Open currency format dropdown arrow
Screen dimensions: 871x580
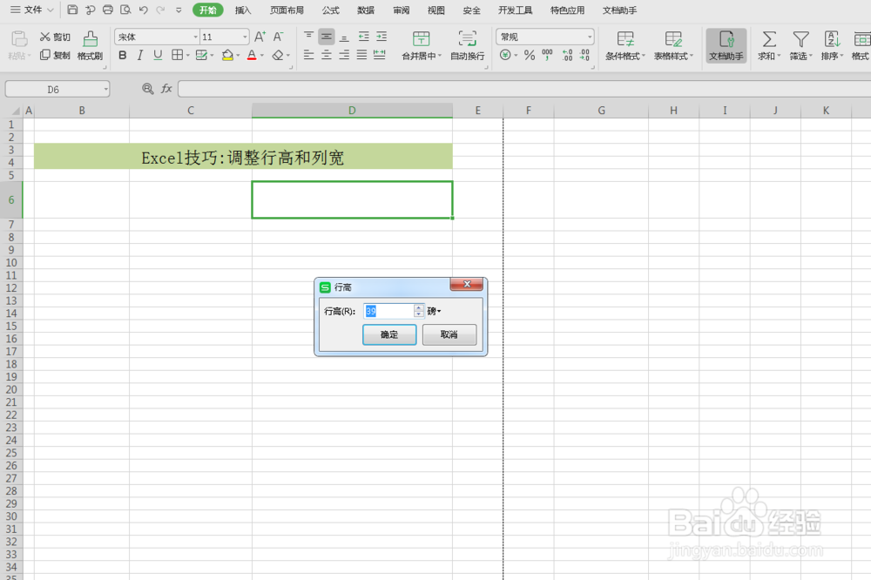(516, 56)
